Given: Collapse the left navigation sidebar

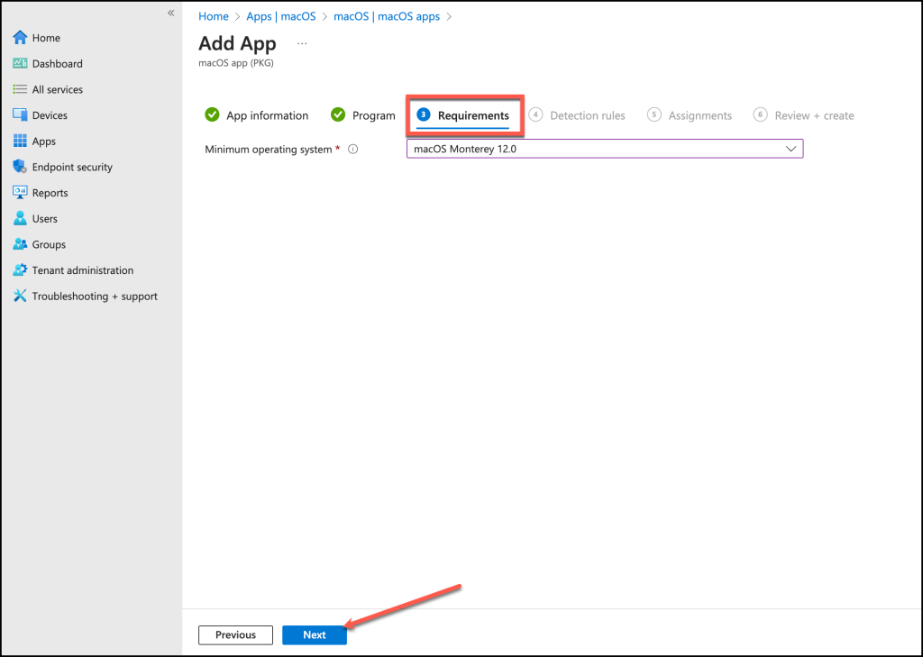Looking at the screenshot, I should tap(170, 13).
